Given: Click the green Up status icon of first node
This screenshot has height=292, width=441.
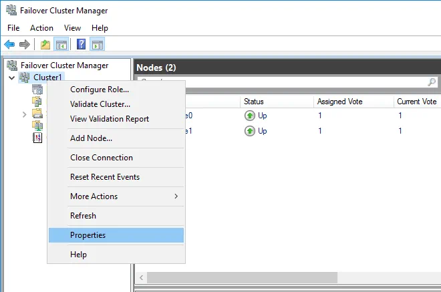Looking at the screenshot, I should (250, 115).
